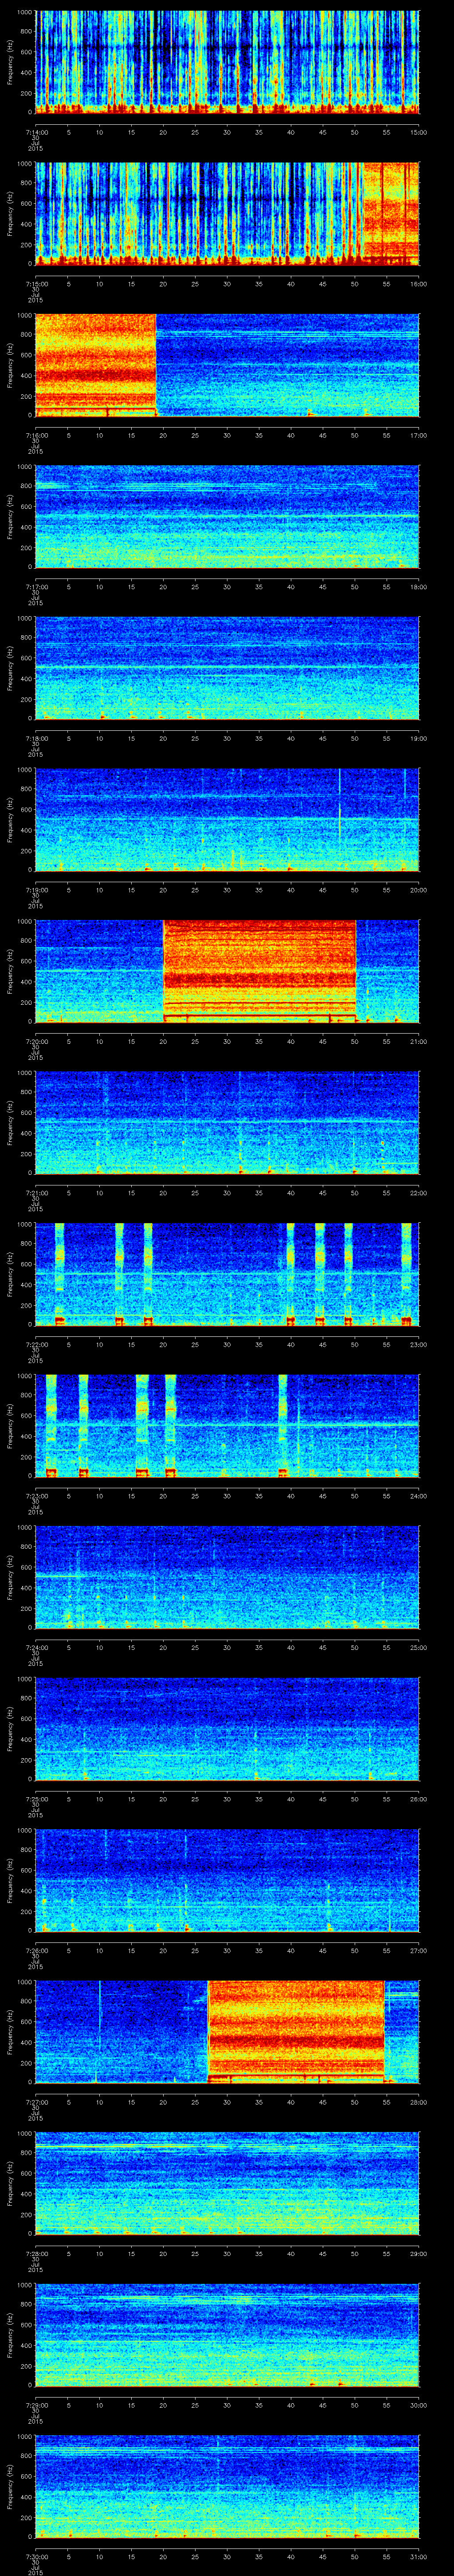Click the red broadband burst in the 7:16:00 spectrogram
454x2576 pixels.
[x=96, y=365]
